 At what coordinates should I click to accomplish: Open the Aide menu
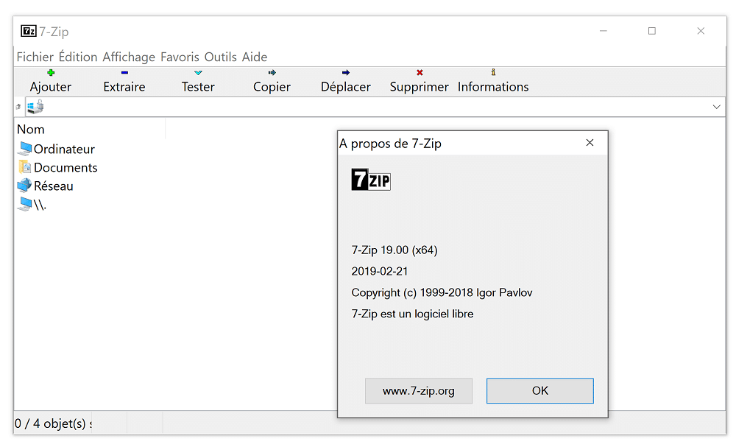[x=255, y=57]
